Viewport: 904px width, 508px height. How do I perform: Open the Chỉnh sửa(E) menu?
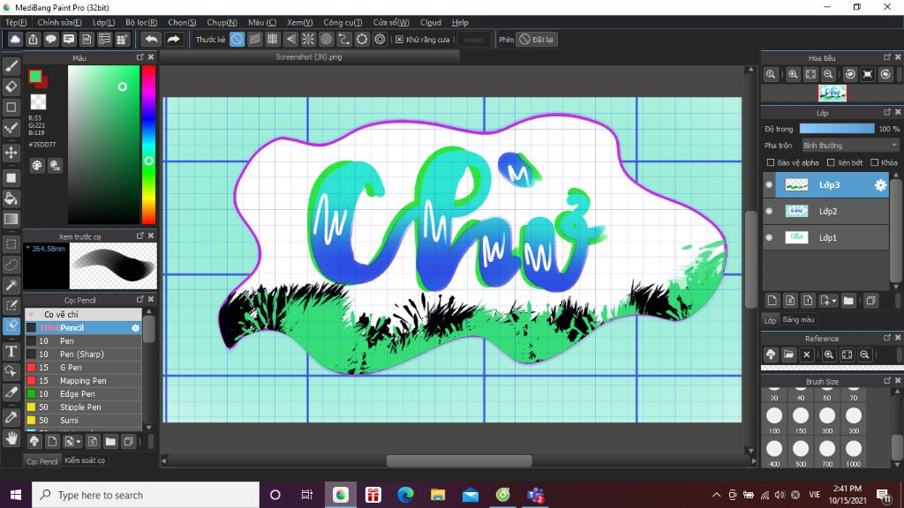(x=59, y=22)
